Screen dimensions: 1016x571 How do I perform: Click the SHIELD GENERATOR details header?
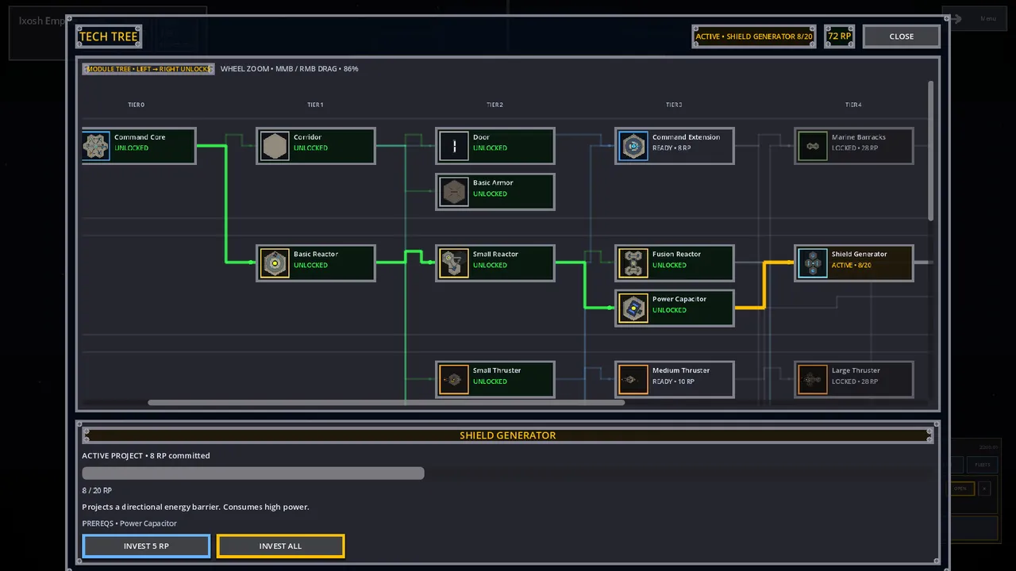point(508,435)
